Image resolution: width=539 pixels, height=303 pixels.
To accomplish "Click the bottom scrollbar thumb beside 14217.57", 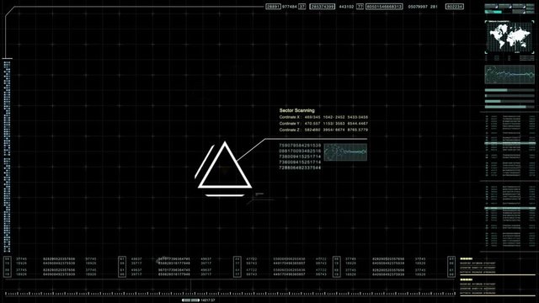I will 191,300.
